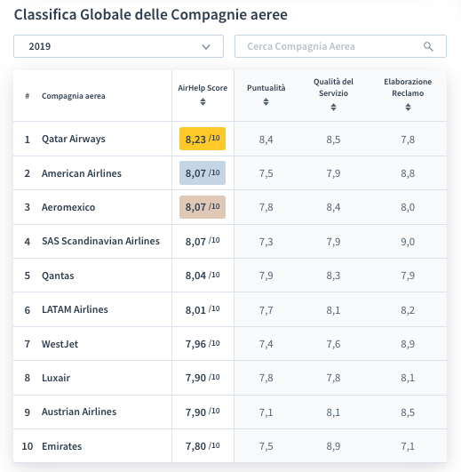Sort by Elaborazione Reclamo arrows

(x=408, y=107)
